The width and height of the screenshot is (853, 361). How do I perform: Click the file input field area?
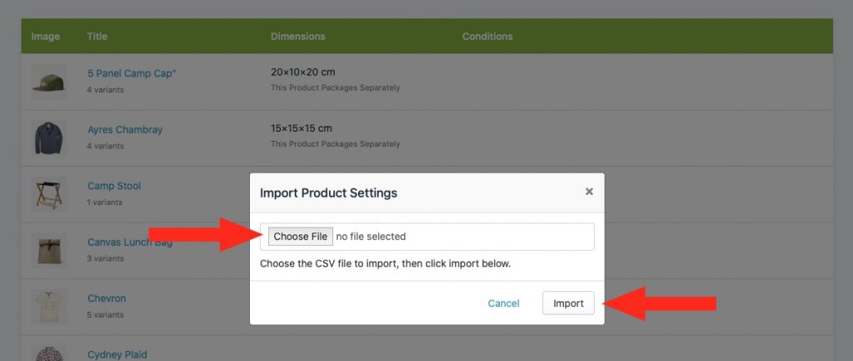(427, 236)
